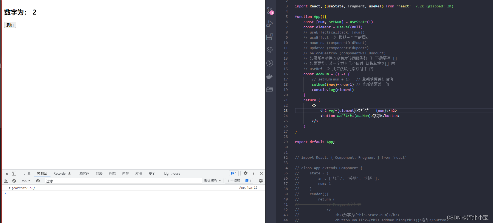This screenshot has width=493, height=223.
Task: Click the useState(1) call on line 6
Action: (361, 22)
